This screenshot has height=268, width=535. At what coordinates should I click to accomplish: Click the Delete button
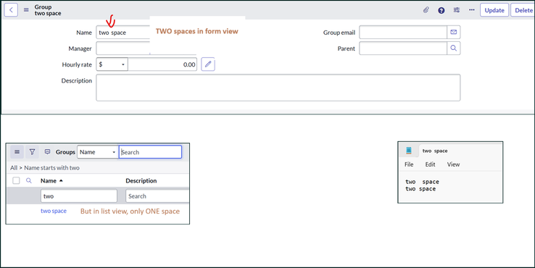pyautogui.click(x=523, y=10)
